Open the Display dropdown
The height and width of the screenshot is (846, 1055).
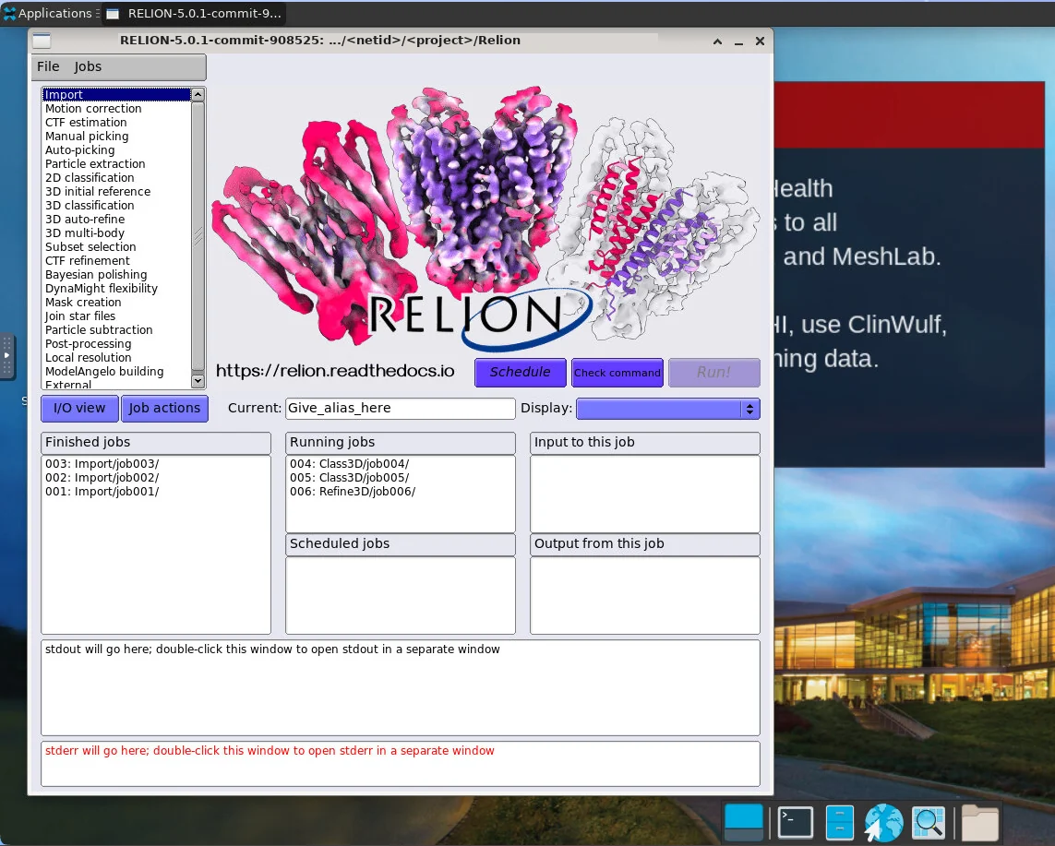[x=668, y=408]
